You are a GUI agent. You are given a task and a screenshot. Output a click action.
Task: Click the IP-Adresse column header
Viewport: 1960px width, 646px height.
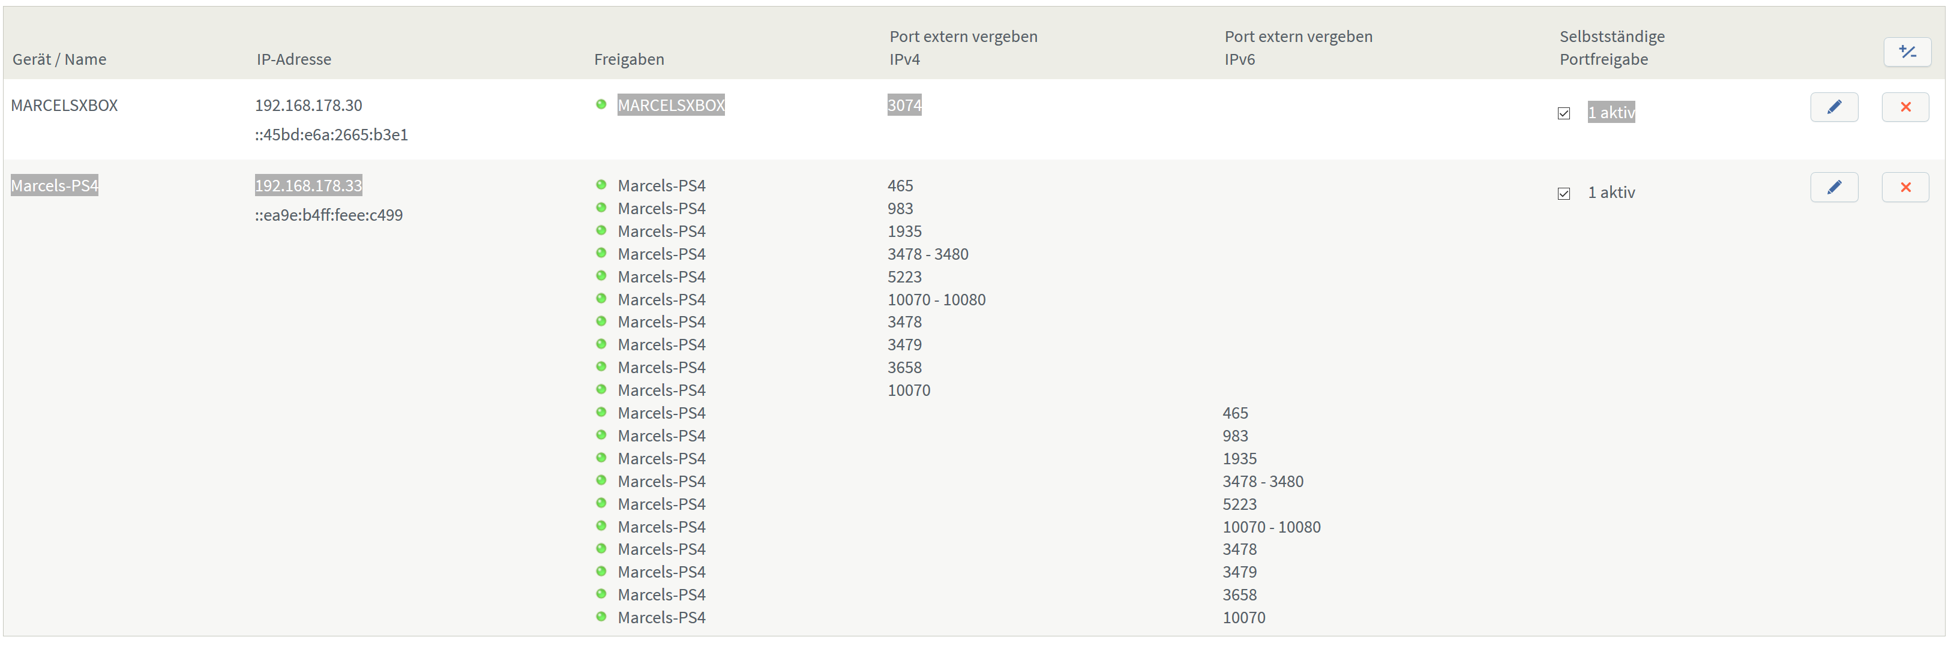(x=293, y=59)
